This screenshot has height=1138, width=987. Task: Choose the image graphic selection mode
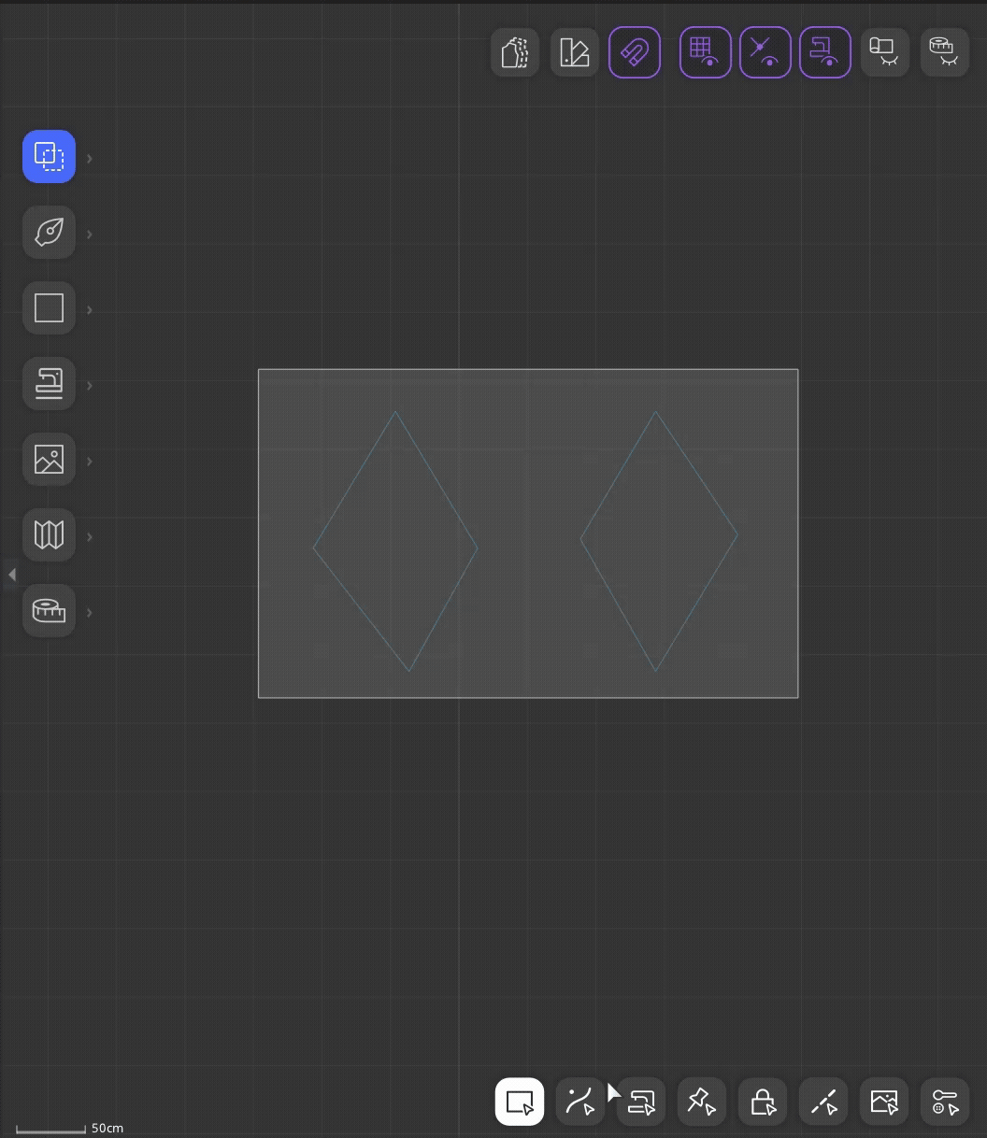[x=884, y=1102]
